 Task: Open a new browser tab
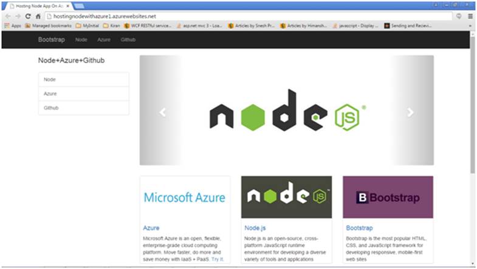pos(79,6)
